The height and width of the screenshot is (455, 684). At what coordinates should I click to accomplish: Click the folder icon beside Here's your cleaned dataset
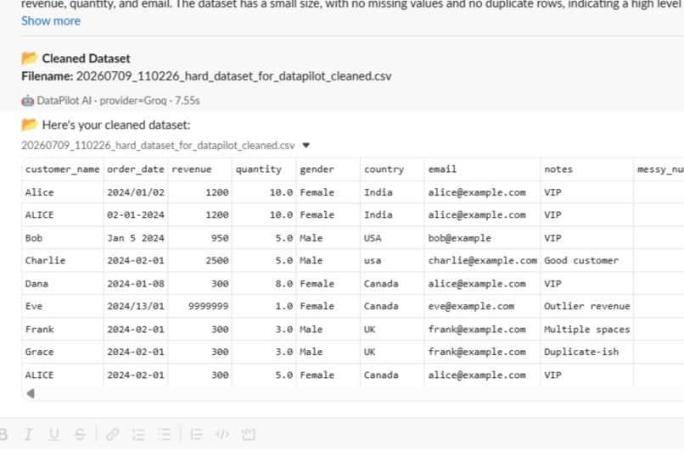pyautogui.click(x=29, y=125)
